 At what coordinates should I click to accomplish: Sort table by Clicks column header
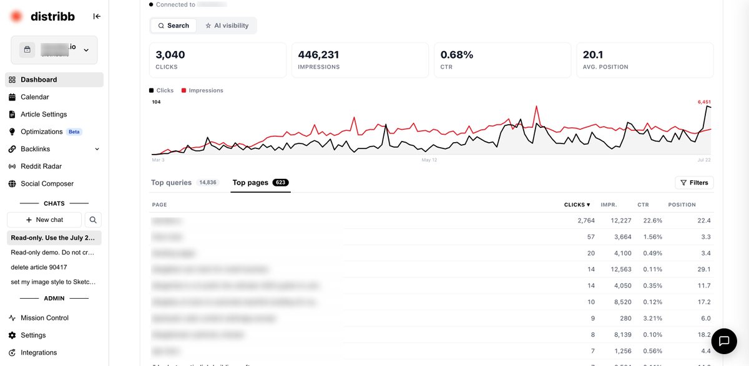[x=577, y=205]
